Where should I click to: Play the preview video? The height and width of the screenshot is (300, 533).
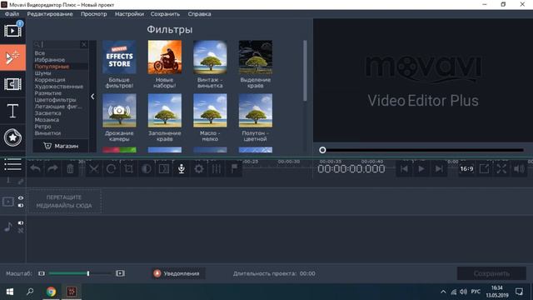click(x=421, y=168)
